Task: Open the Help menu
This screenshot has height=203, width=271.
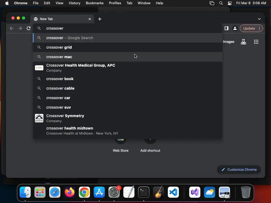Action: [x=159, y=3]
